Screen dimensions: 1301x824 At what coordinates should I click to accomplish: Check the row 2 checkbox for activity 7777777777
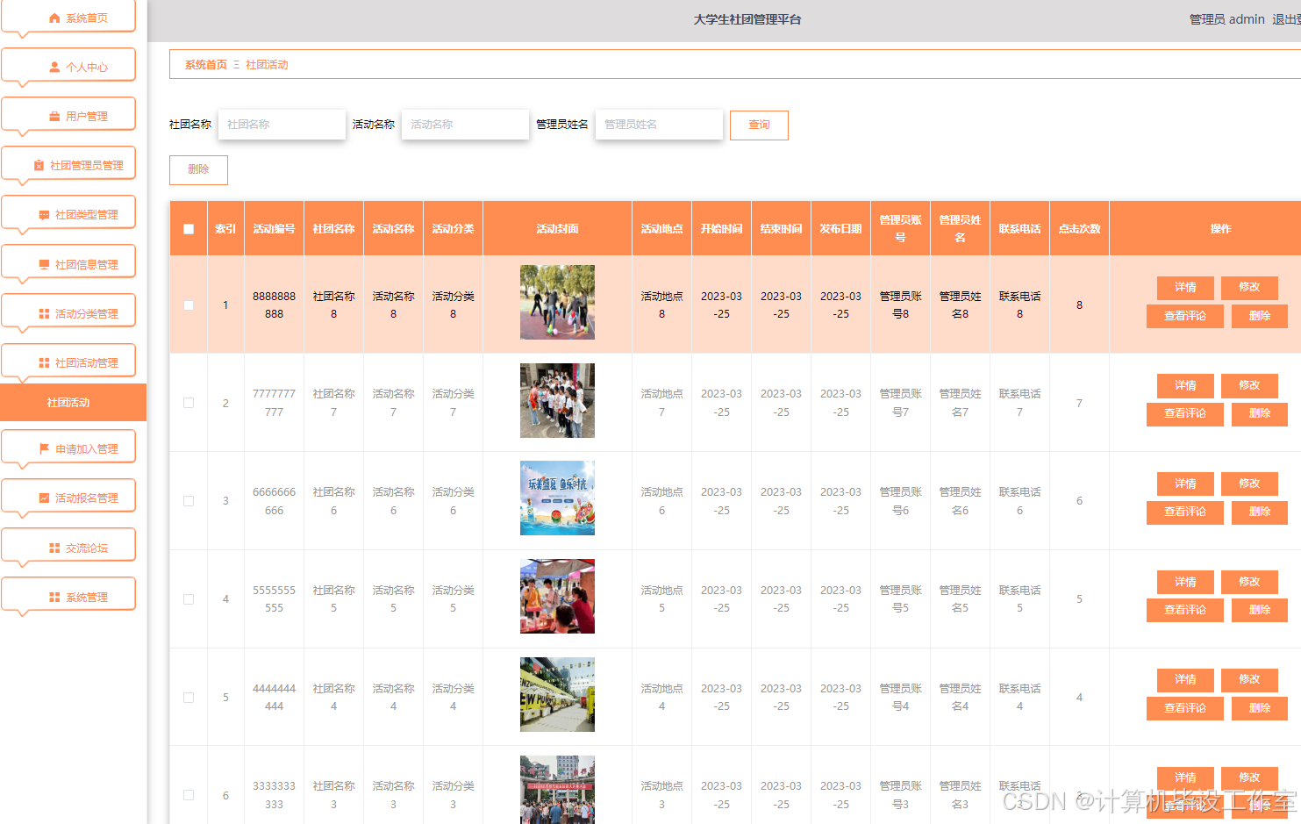pyautogui.click(x=189, y=403)
